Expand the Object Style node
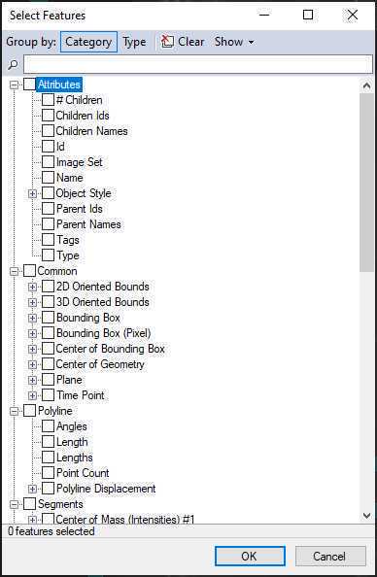 (x=32, y=193)
